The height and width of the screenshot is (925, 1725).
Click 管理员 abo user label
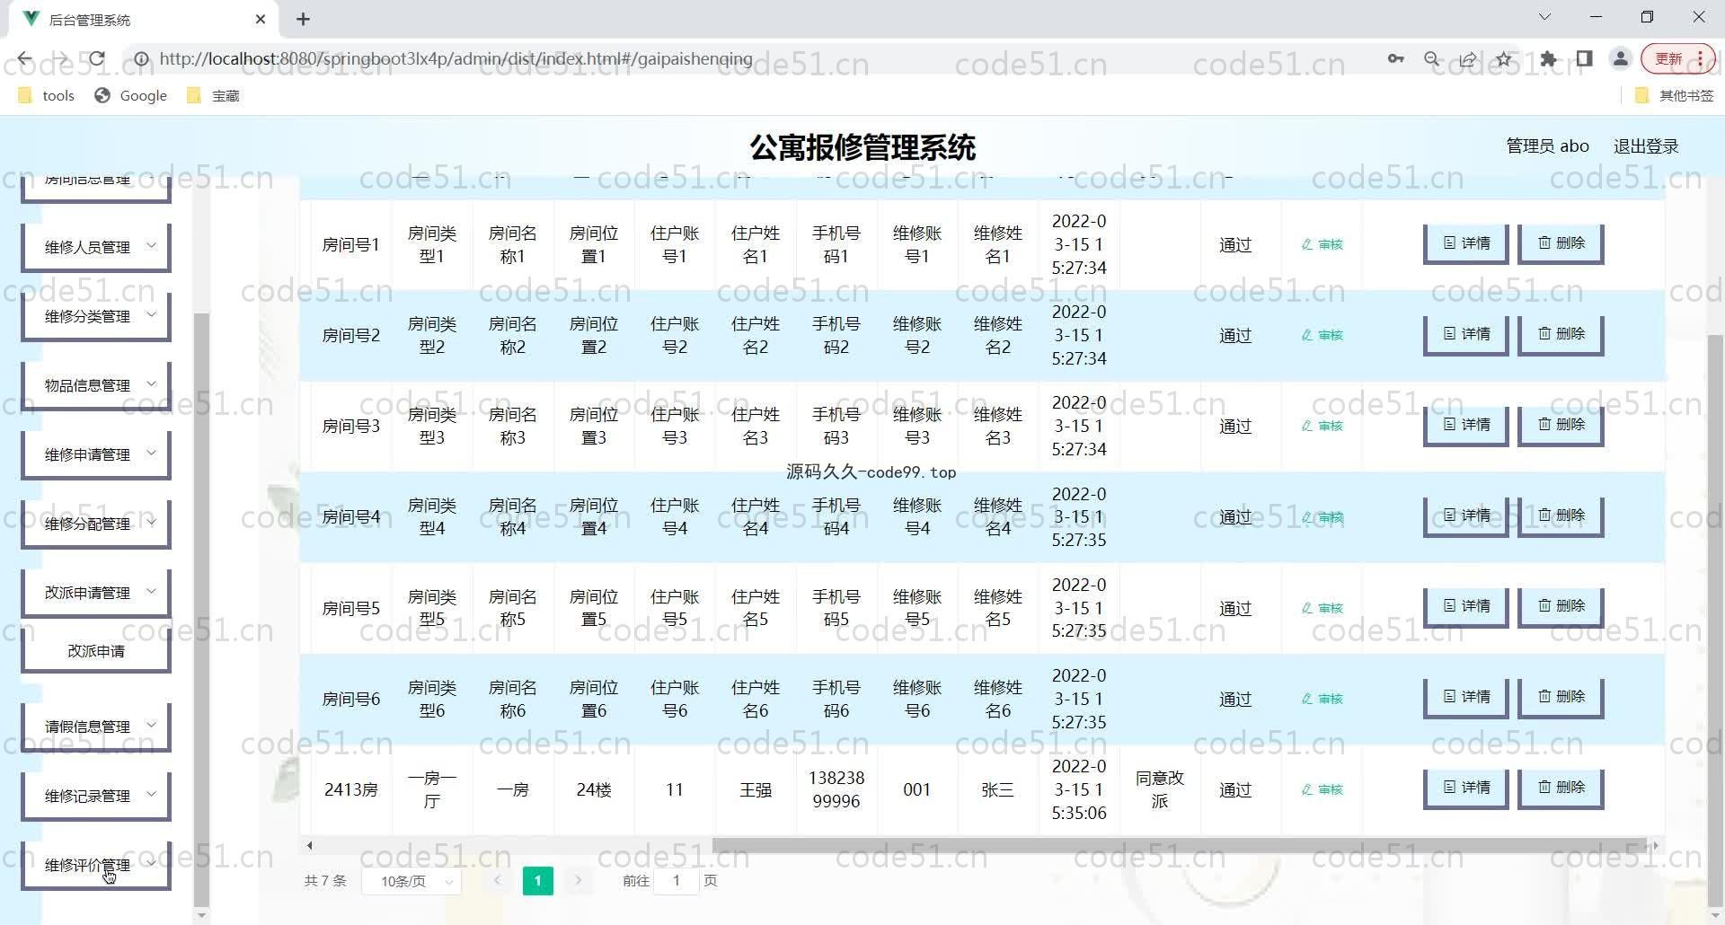[1547, 145]
